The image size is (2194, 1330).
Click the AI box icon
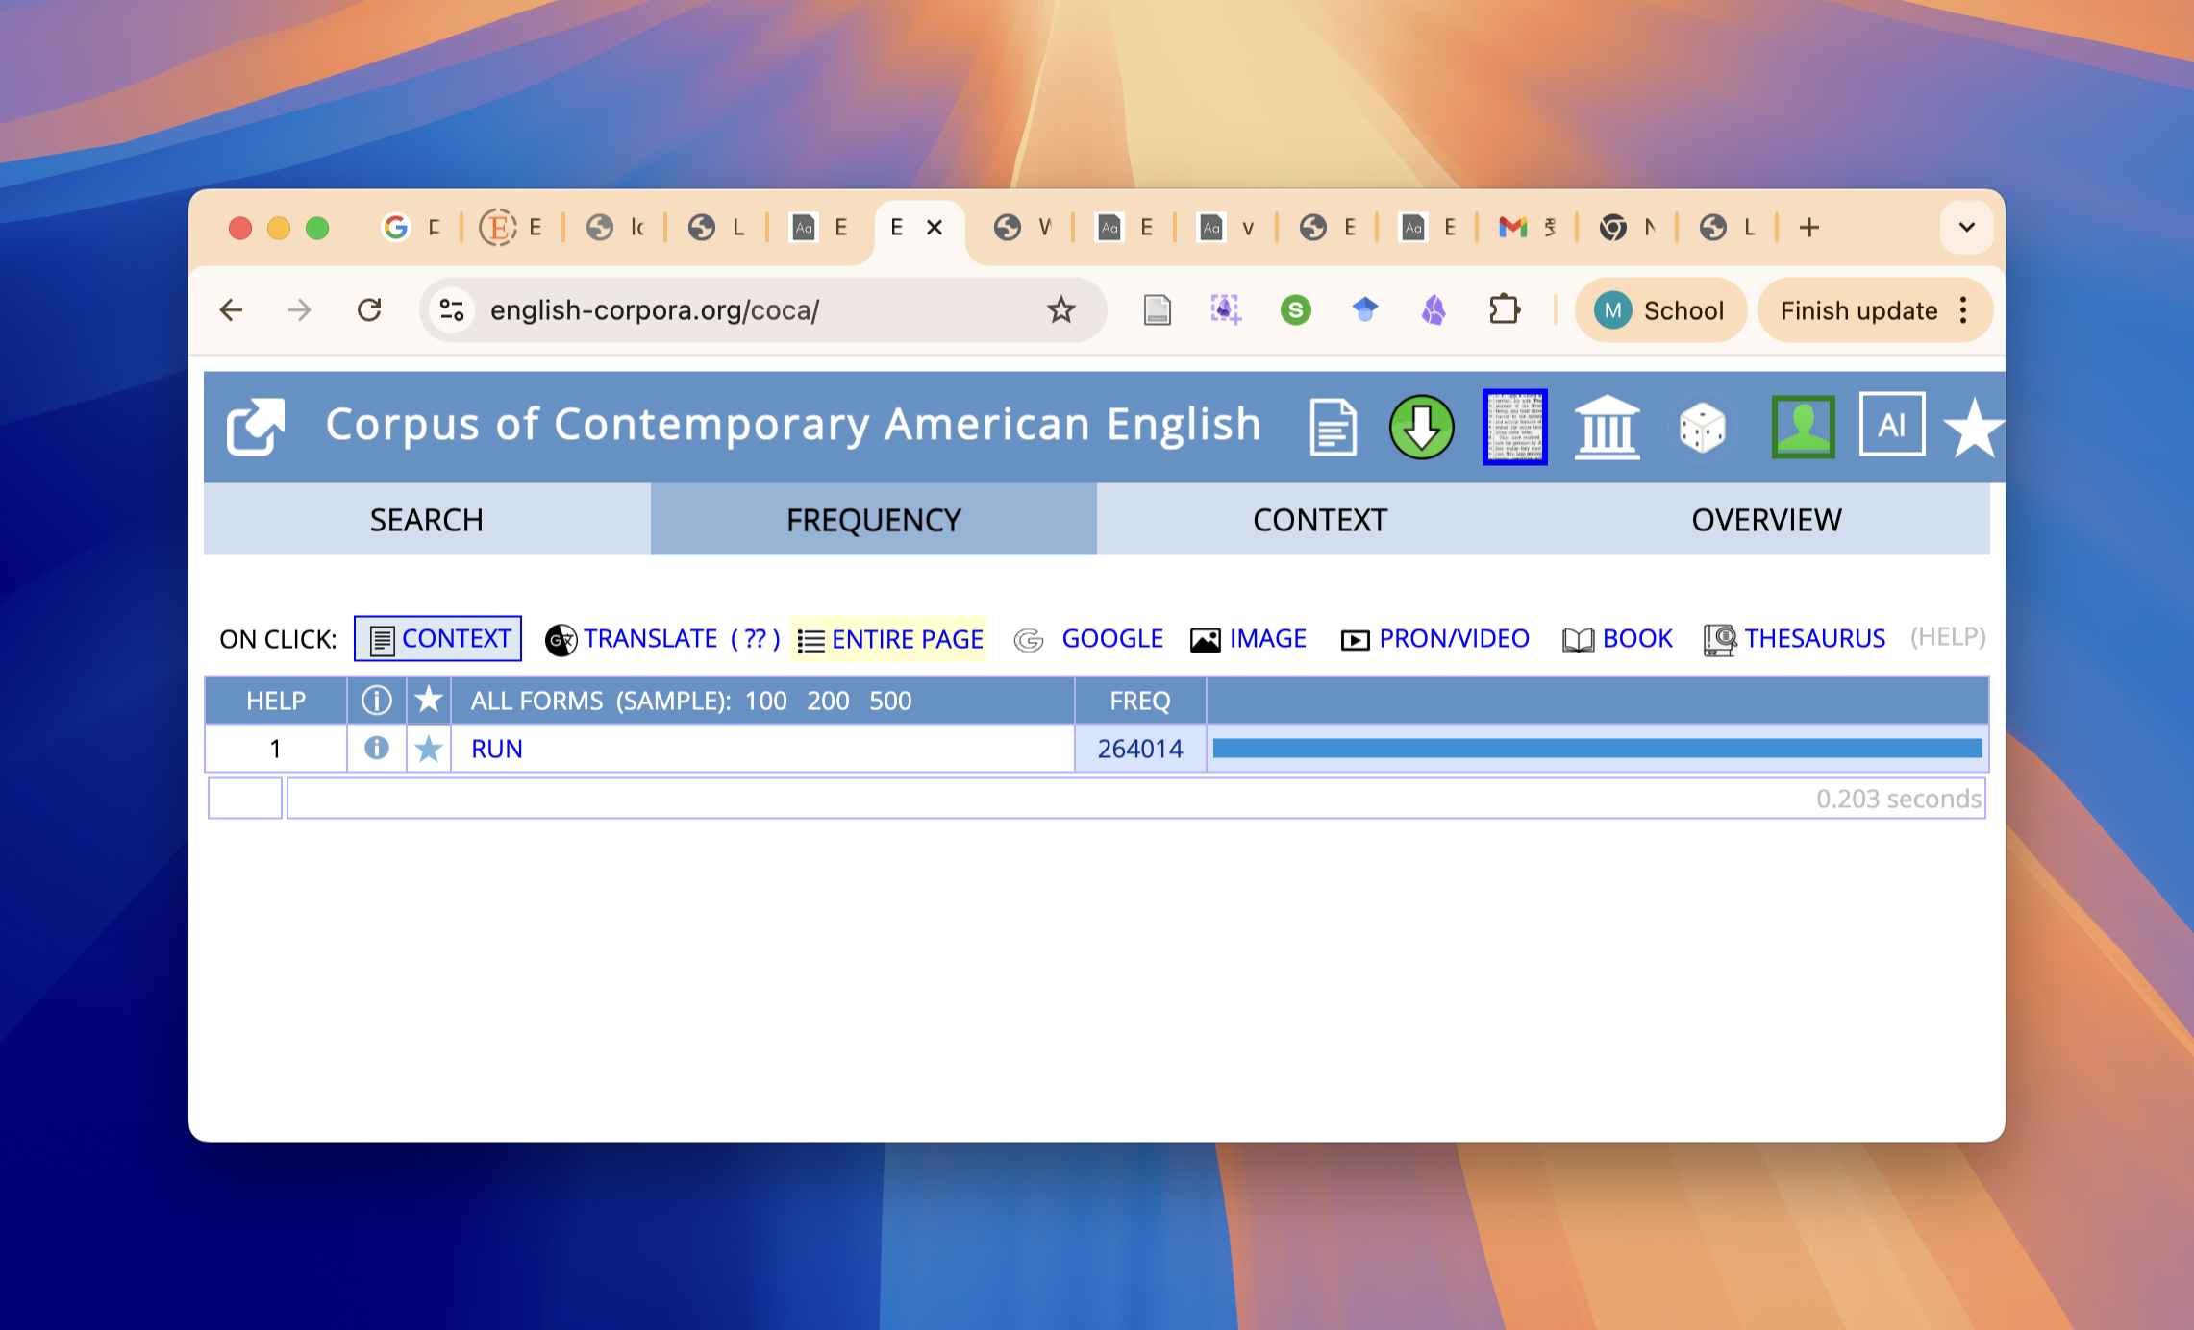coord(1891,424)
